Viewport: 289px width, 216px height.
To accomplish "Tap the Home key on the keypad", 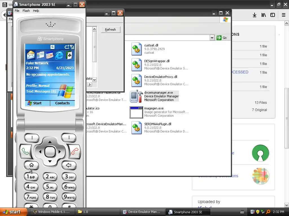I will 32,165.
